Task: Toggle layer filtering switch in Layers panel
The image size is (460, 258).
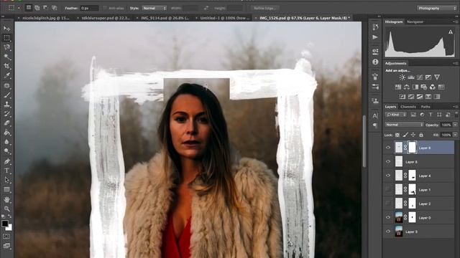Action: click(456, 115)
